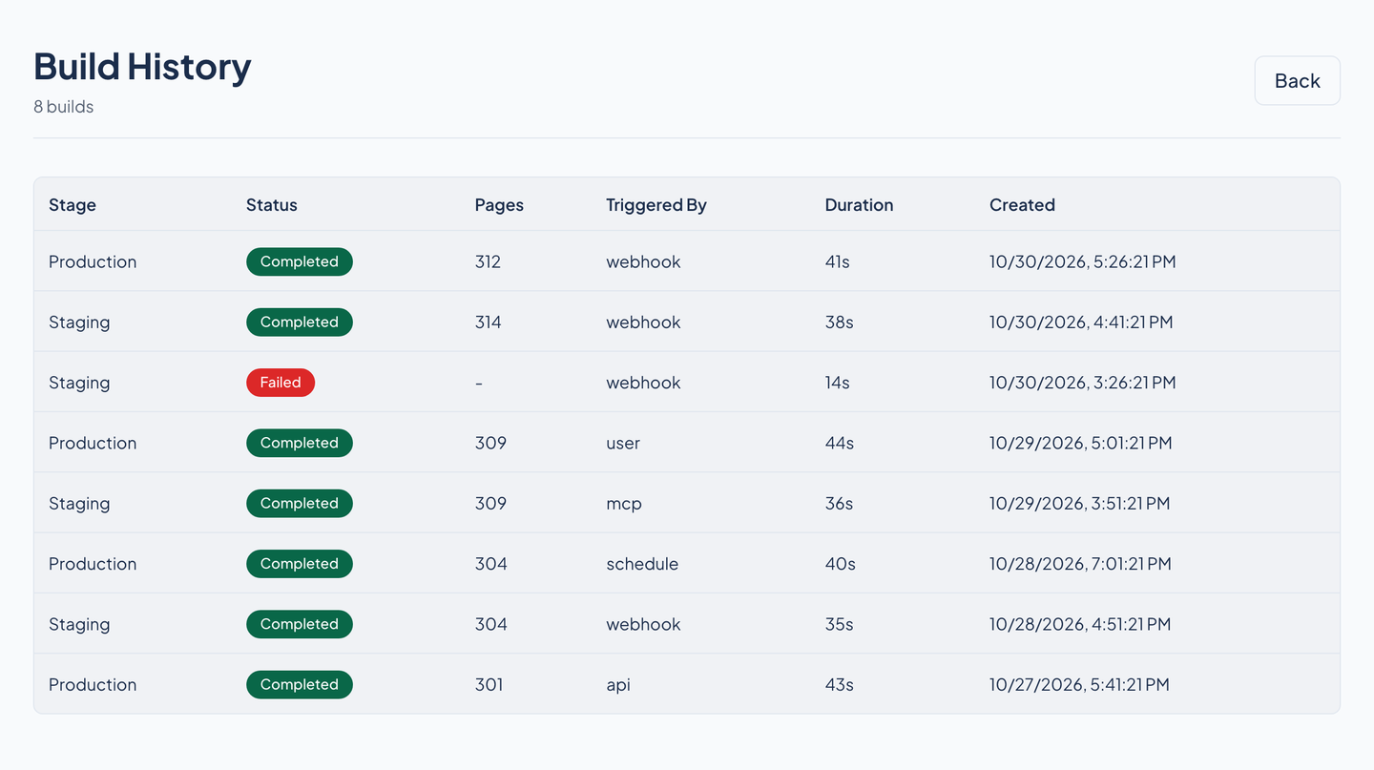
Task: Click the "user" trigger cell
Action: tap(623, 443)
